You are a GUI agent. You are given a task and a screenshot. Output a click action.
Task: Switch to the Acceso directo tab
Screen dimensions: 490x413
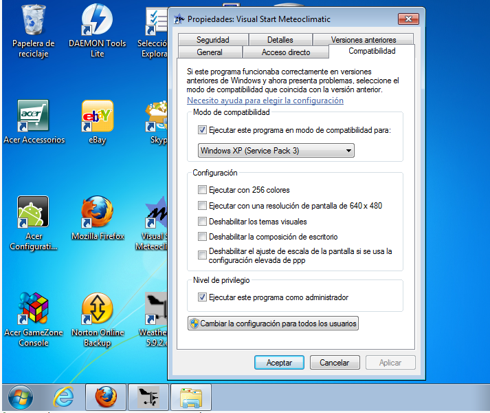pyautogui.click(x=286, y=52)
